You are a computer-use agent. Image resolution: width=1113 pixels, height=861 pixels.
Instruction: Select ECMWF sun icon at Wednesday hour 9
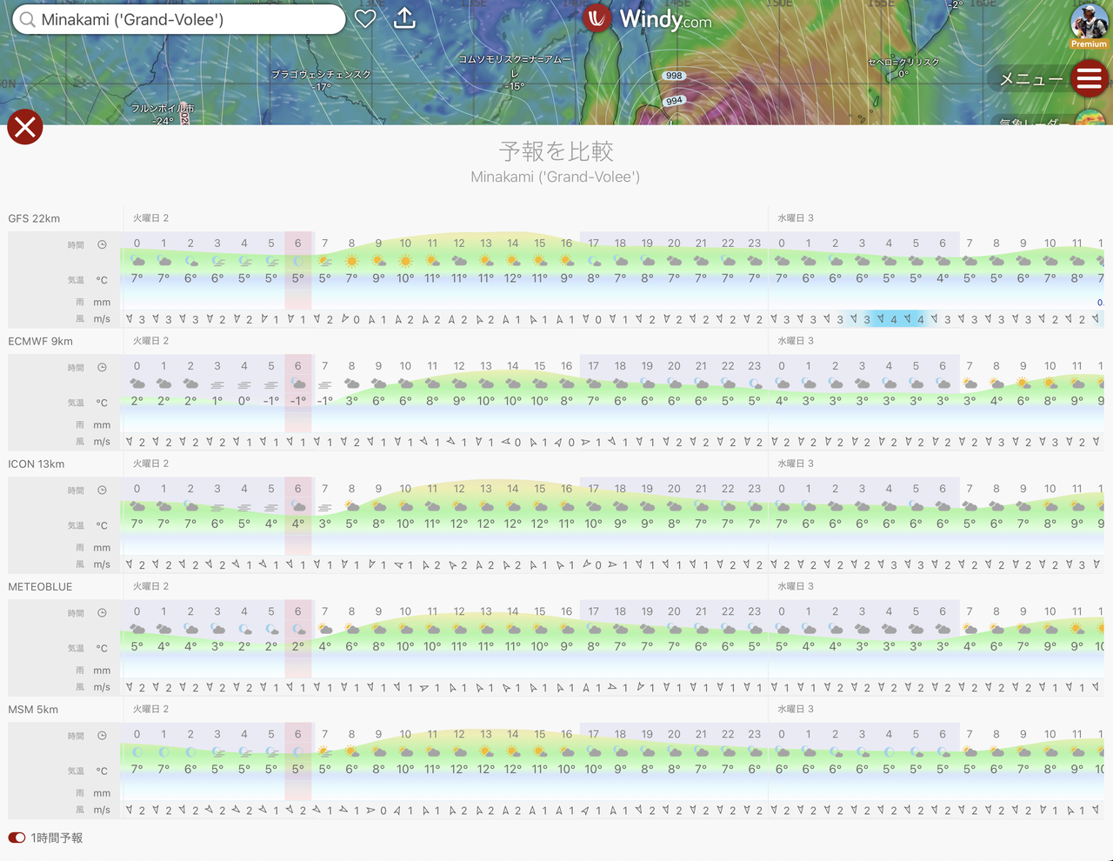(x=1023, y=384)
